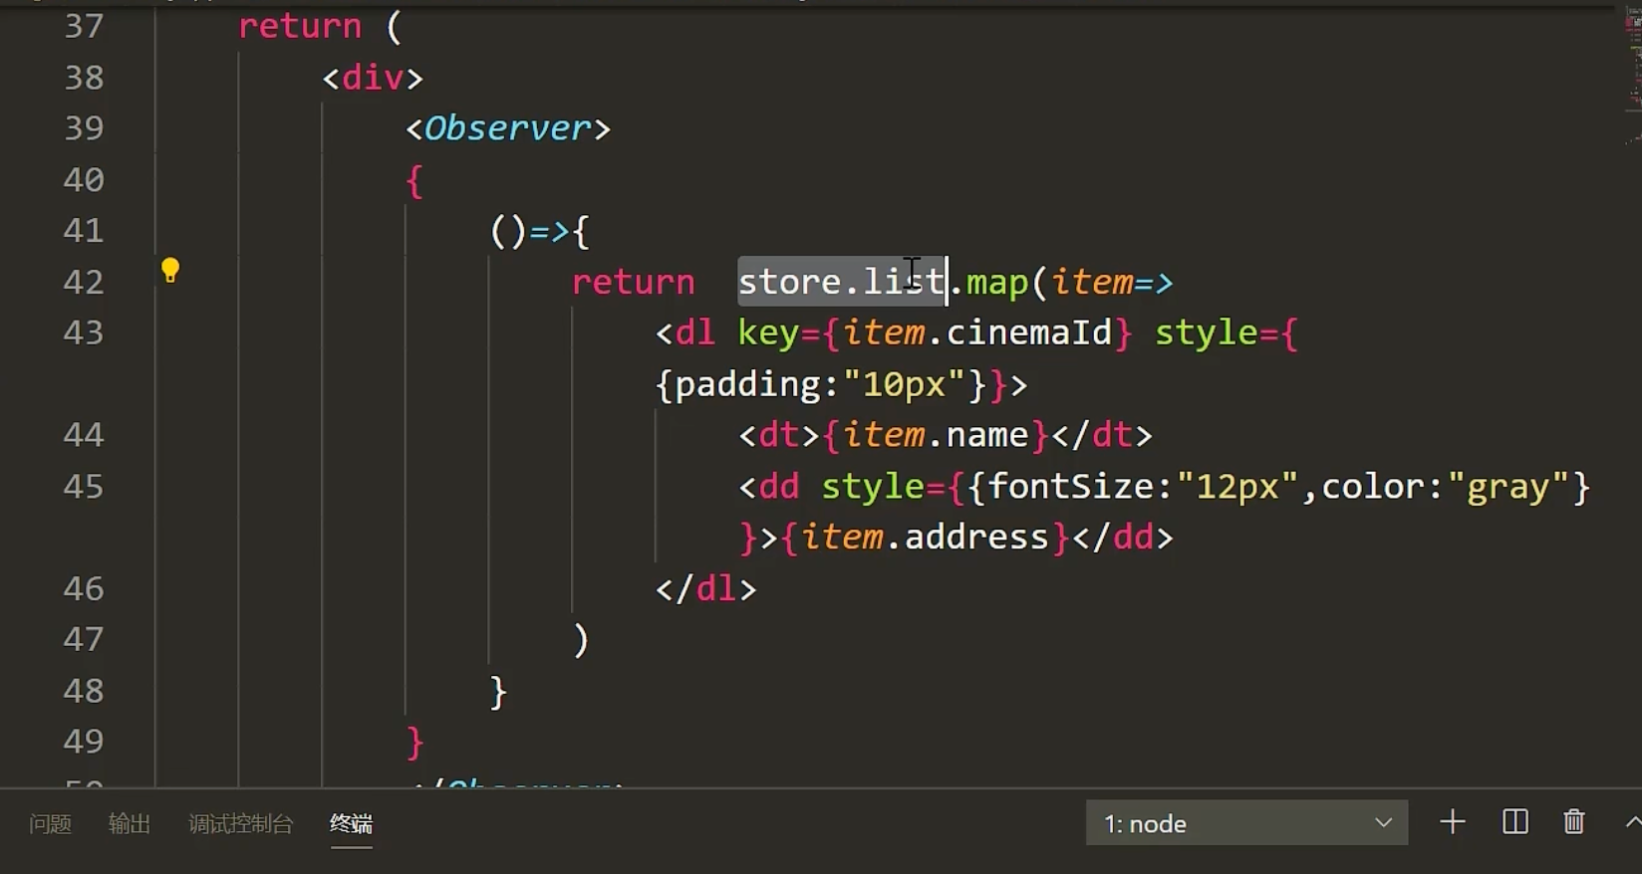This screenshot has height=874, width=1642.
Task: Click line number 42 in gutter
Action: click(x=84, y=282)
